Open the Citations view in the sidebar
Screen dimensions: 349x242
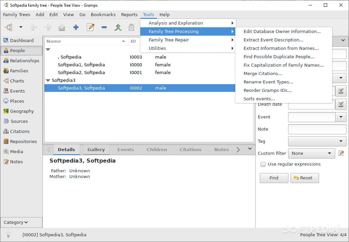click(x=21, y=131)
